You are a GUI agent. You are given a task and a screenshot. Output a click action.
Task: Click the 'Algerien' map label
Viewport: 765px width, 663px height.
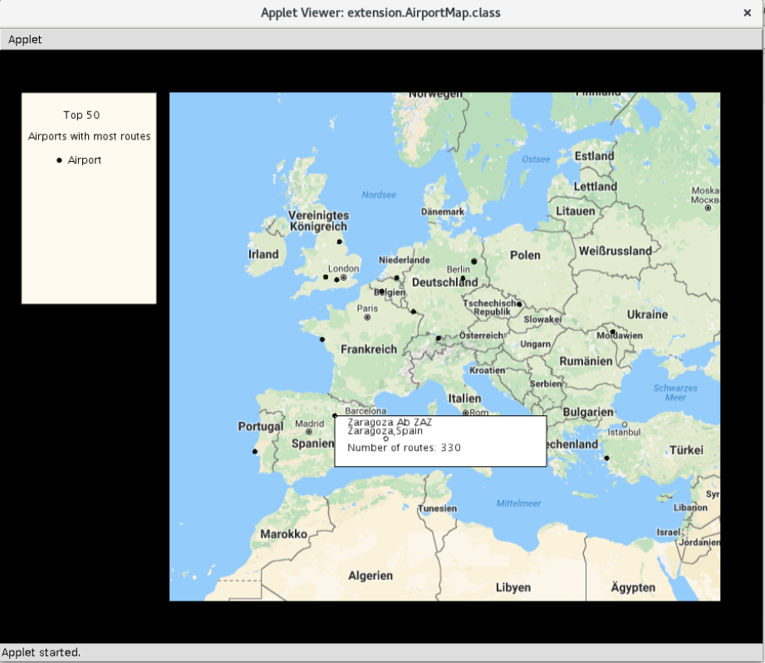[x=370, y=576]
